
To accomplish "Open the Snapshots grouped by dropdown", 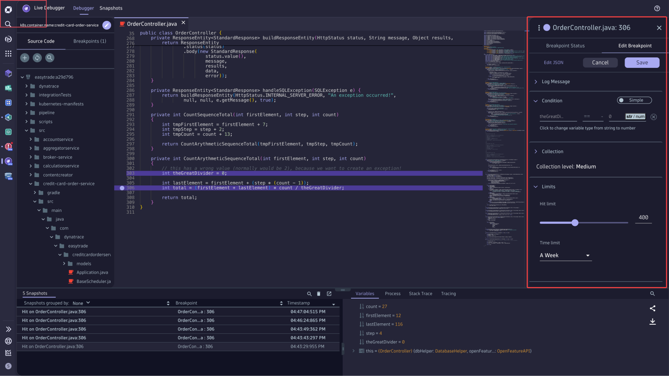I will (81, 303).
